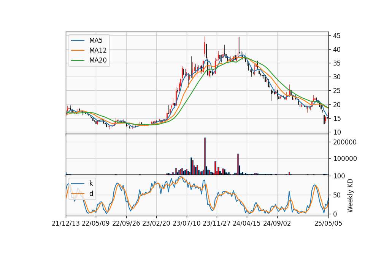Click the price axis value 30
Viewport: 365px width, 263px height.
(336, 77)
